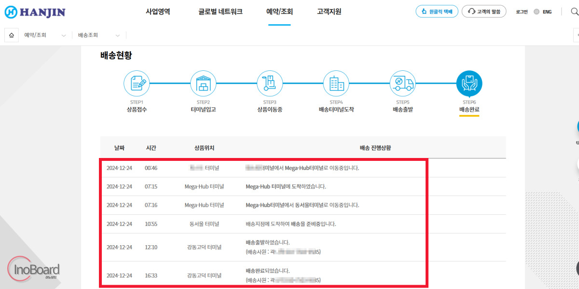The width and height of the screenshot is (579, 289).
Task: Click the 상품위치 column header
Action: [x=204, y=147]
